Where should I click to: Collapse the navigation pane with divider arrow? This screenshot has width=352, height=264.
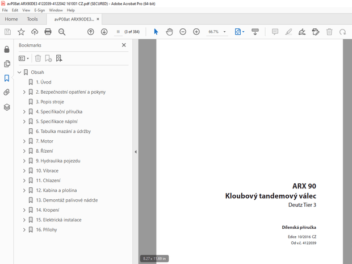click(135, 152)
